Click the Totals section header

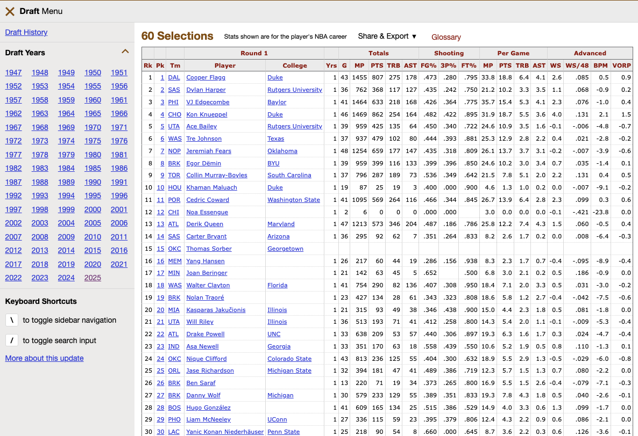coord(379,53)
